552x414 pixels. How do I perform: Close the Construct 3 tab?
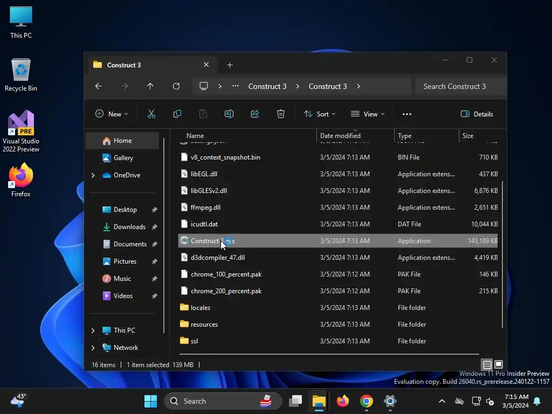206,65
